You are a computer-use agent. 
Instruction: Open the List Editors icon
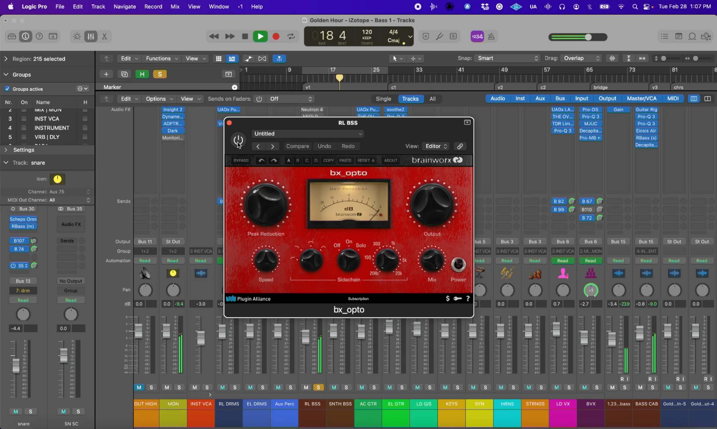665,36
